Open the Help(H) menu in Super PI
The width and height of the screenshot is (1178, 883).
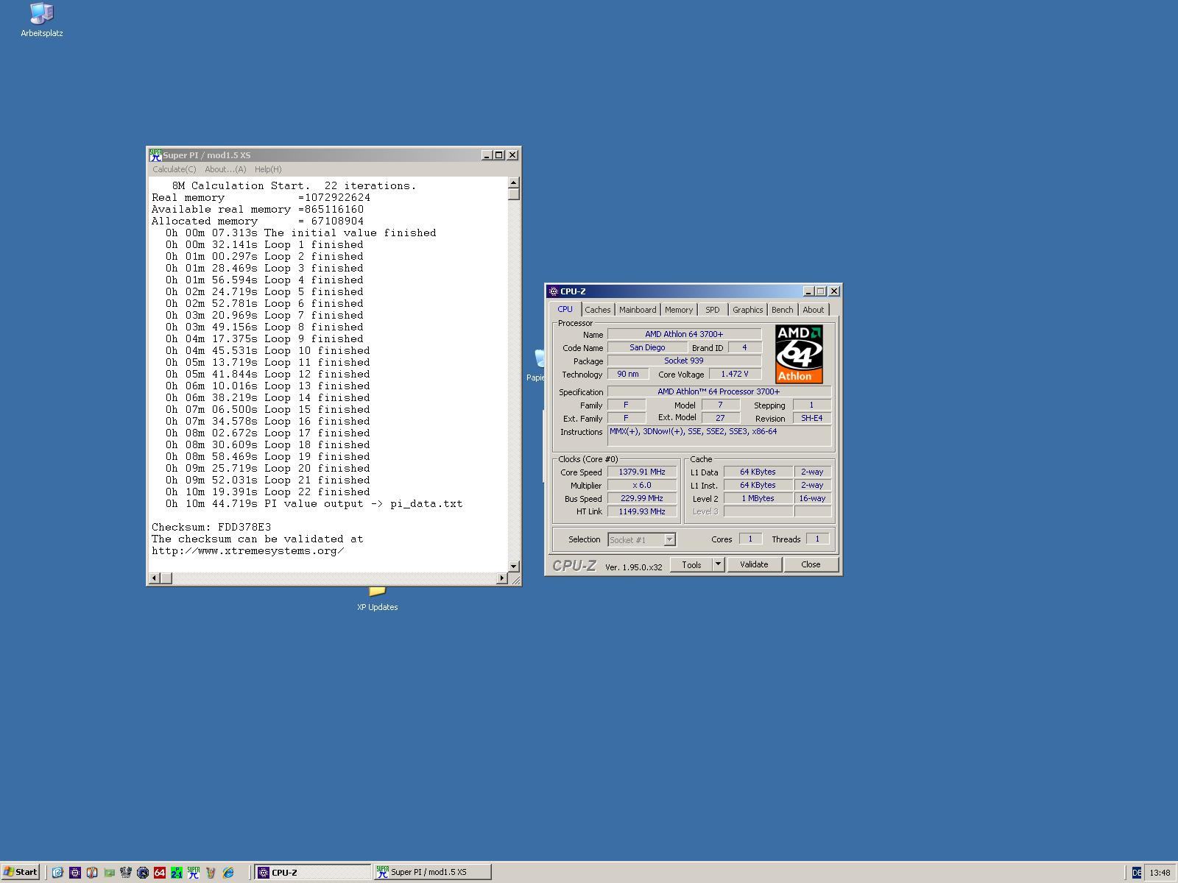pos(268,169)
